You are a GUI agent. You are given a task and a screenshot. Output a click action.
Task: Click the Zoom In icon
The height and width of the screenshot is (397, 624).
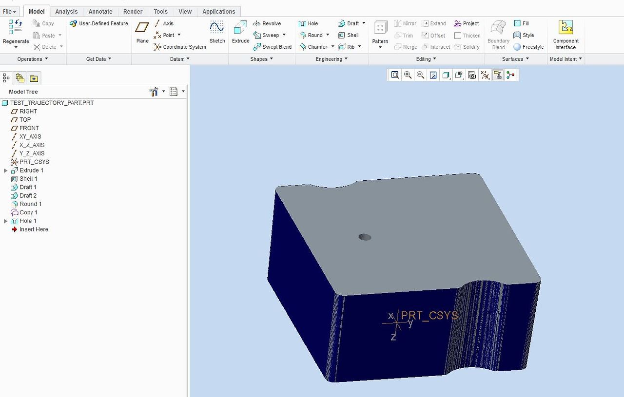408,75
